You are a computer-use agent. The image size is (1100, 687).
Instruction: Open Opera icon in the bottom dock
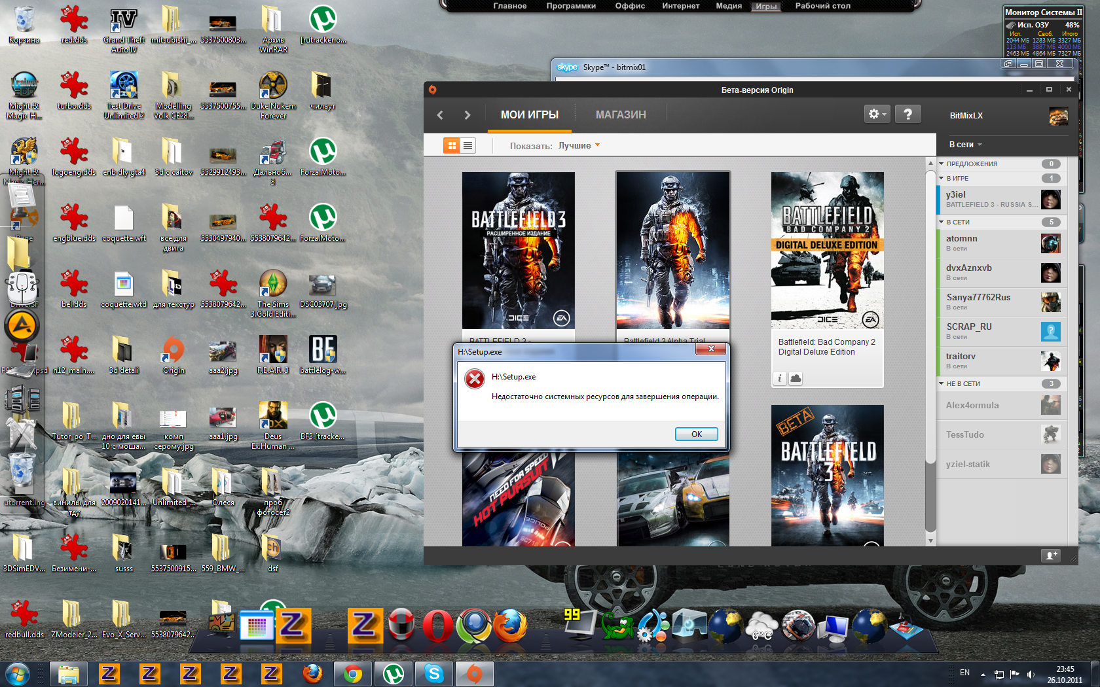click(437, 625)
